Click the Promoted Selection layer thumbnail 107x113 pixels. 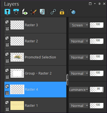pos(17,57)
